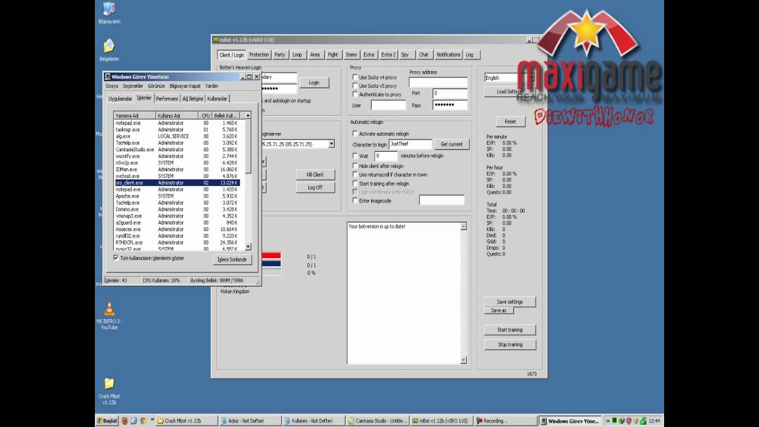
Task: Click the Login button in mBot
Action: [314, 83]
